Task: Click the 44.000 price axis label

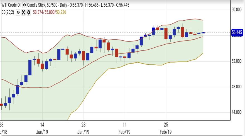Action: click(x=237, y=112)
